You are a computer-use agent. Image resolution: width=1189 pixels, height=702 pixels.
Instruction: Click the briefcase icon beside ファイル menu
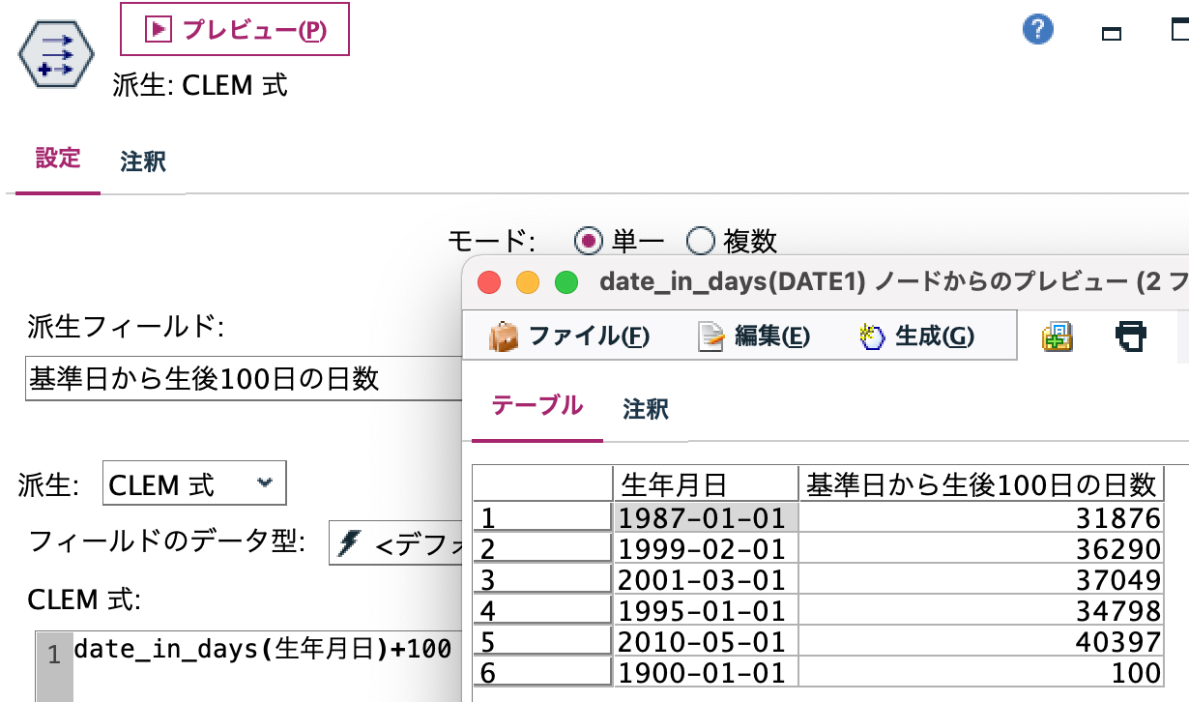click(506, 336)
